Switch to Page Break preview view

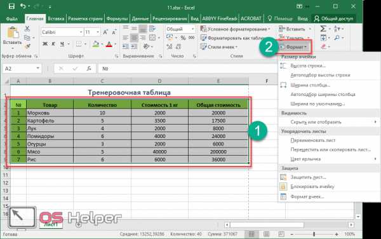point(281,234)
